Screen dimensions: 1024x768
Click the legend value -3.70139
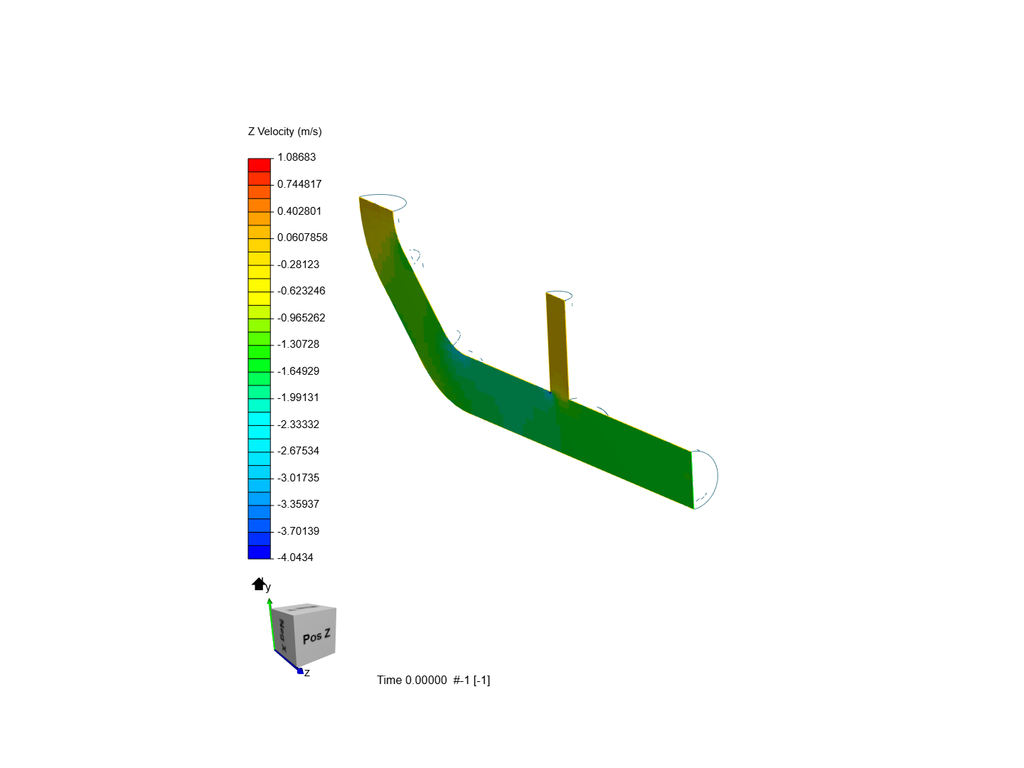coord(299,531)
